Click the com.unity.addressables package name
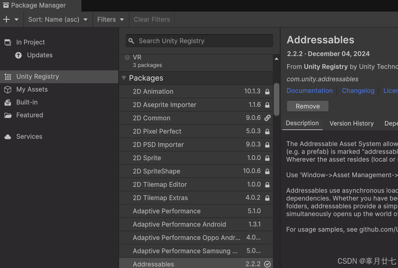Image resolution: width=398 pixels, height=268 pixels. 322,79
